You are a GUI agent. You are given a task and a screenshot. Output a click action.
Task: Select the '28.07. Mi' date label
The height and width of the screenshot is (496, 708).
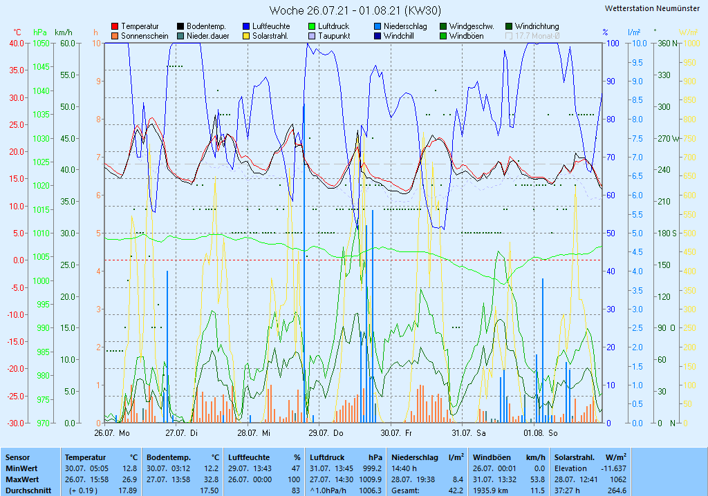click(x=254, y=433)
